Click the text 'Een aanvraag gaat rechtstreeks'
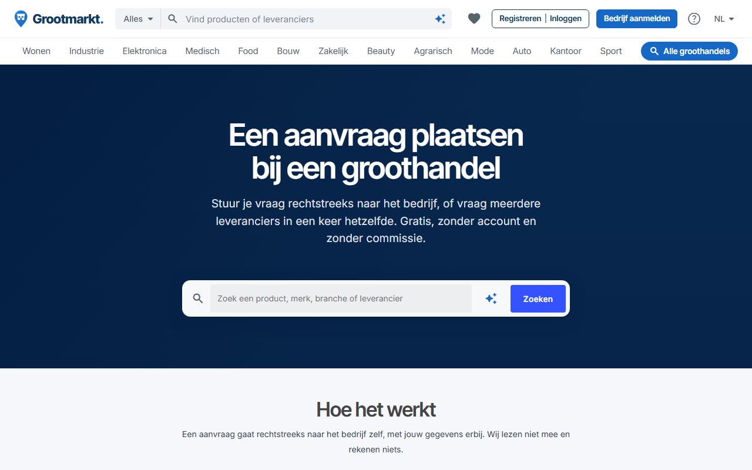 click(x=376, y=442)
